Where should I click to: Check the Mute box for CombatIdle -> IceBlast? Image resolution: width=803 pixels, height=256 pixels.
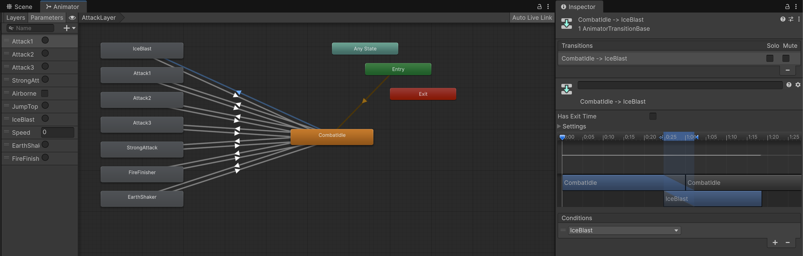coord(785,58)
